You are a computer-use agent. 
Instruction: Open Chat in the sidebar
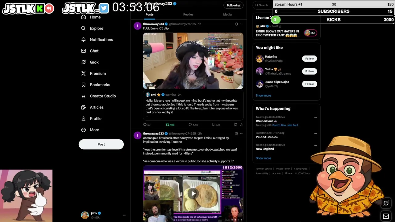click(x=90, y=51)
